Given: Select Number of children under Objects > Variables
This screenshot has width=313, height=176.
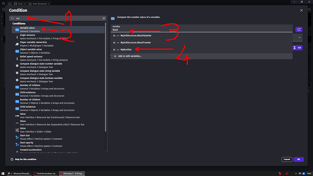Looking at the screenshot, I should click(x=58, y=101).
